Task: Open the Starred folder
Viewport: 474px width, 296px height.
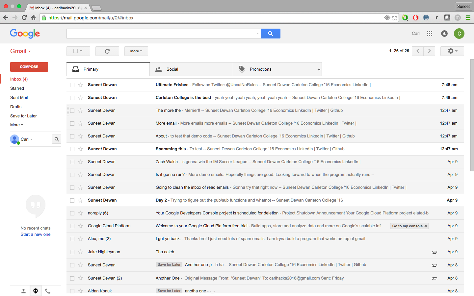Action: (17, 88)
